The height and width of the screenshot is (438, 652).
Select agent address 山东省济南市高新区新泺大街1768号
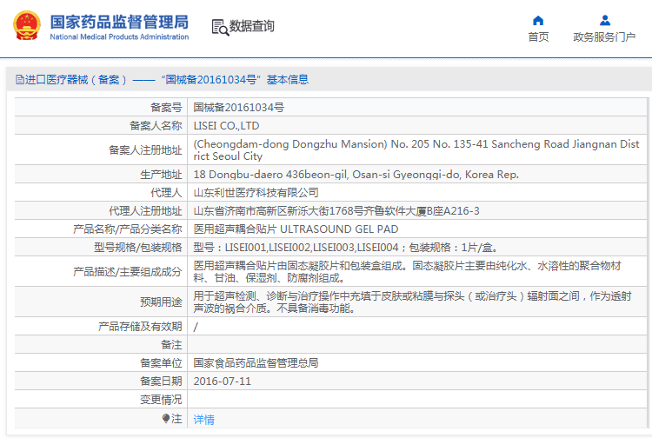tap(336, 210)
